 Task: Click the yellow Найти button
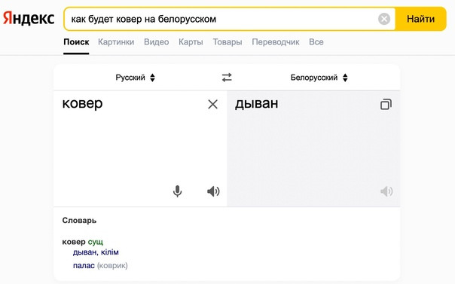tap(420, 19)
